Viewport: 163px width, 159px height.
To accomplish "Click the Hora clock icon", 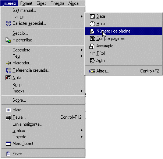I will 92,24.
